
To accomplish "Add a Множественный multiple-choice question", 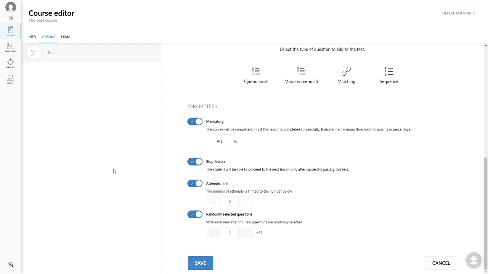I will (301, 75).
